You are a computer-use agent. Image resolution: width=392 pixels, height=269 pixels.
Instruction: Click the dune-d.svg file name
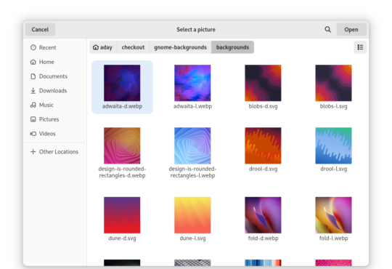122,238
